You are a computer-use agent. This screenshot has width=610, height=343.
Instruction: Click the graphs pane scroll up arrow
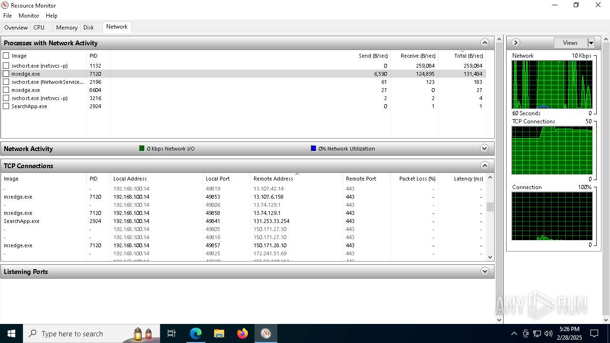[606, 39]
